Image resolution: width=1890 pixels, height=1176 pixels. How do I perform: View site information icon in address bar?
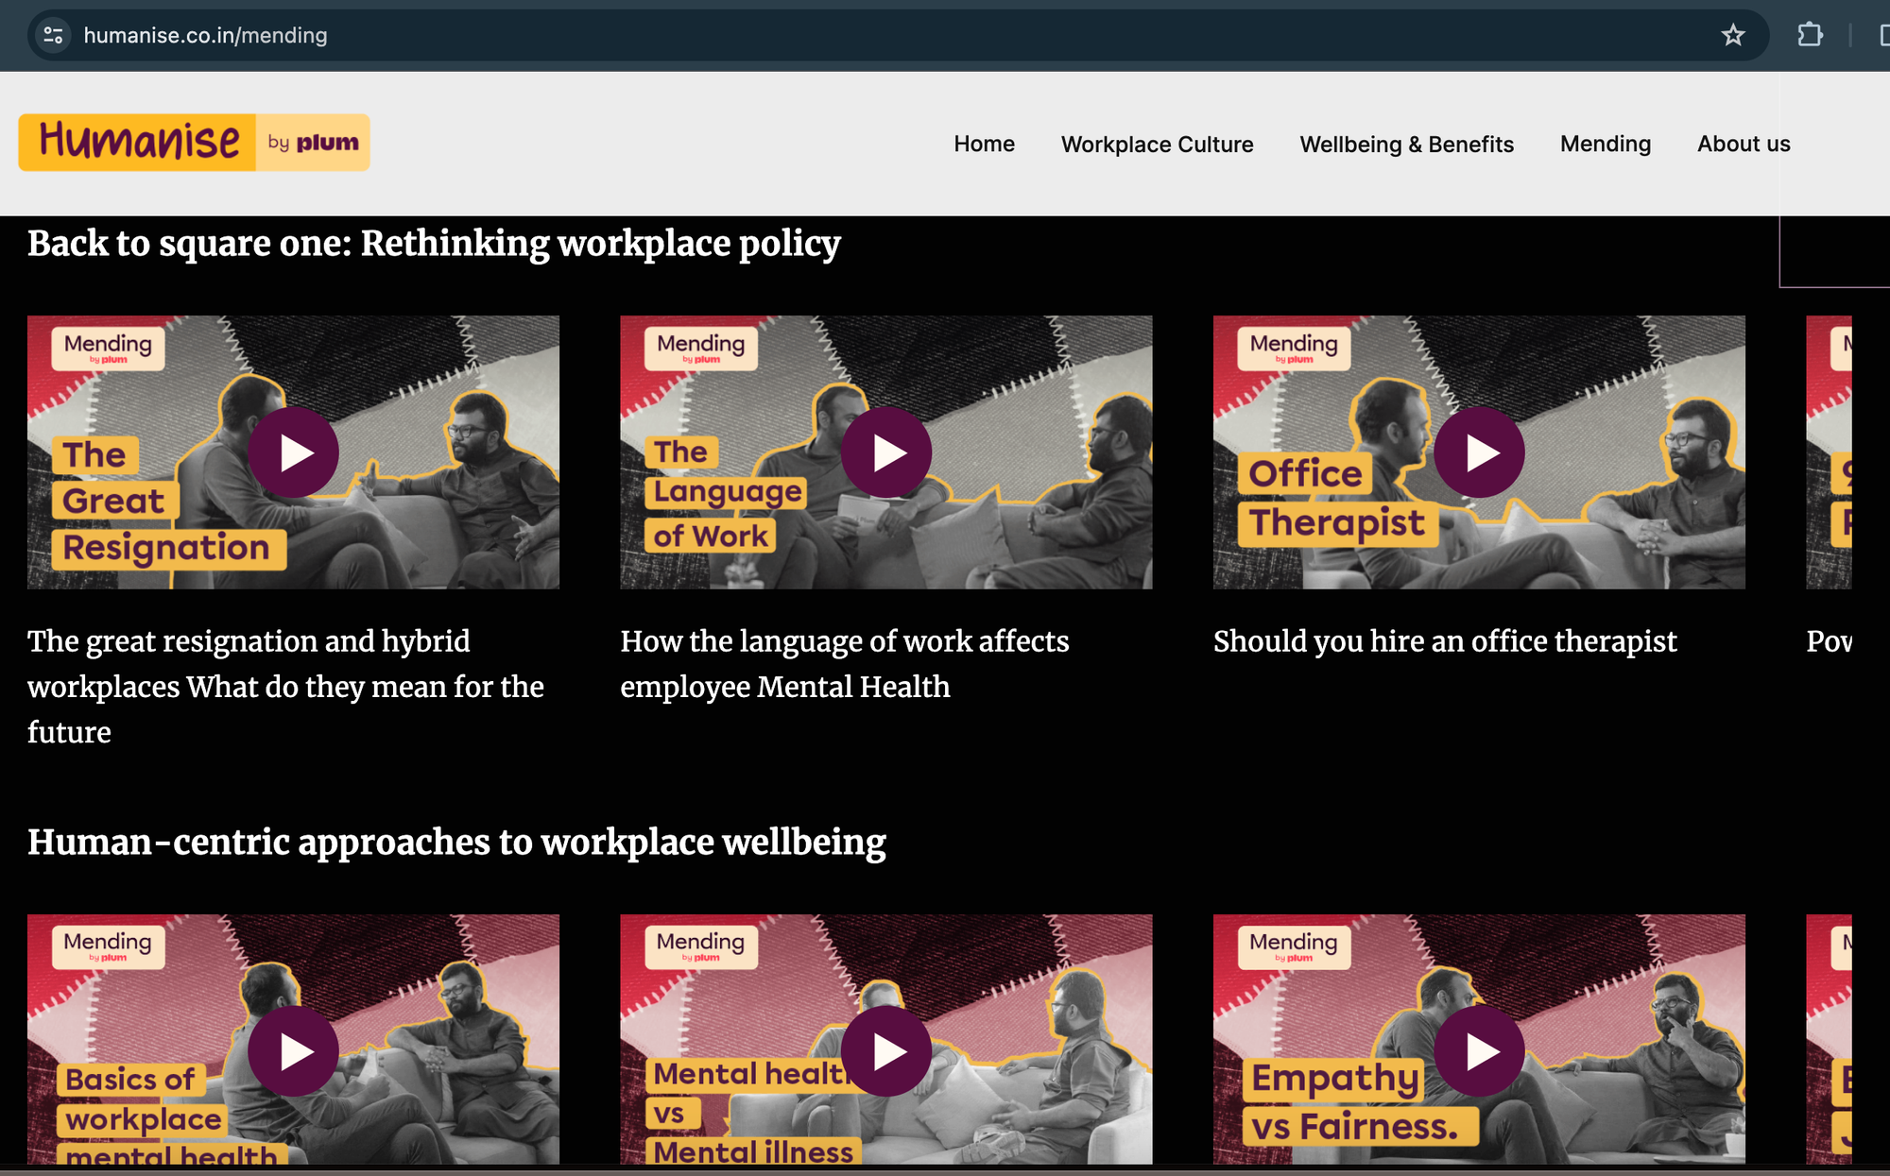click(54, 36)
